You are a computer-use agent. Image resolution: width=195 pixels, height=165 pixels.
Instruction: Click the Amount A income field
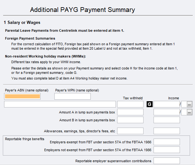click(166, 112)
